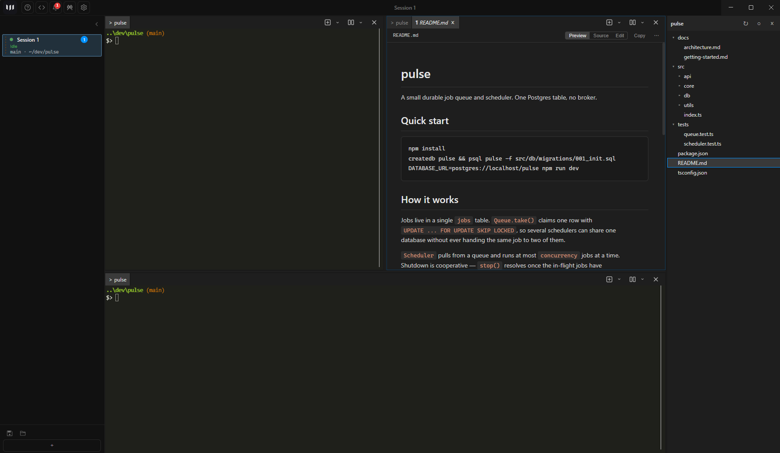780x453 pixels.
Task: Select README.md in file tree
Action: coord(723,163)
